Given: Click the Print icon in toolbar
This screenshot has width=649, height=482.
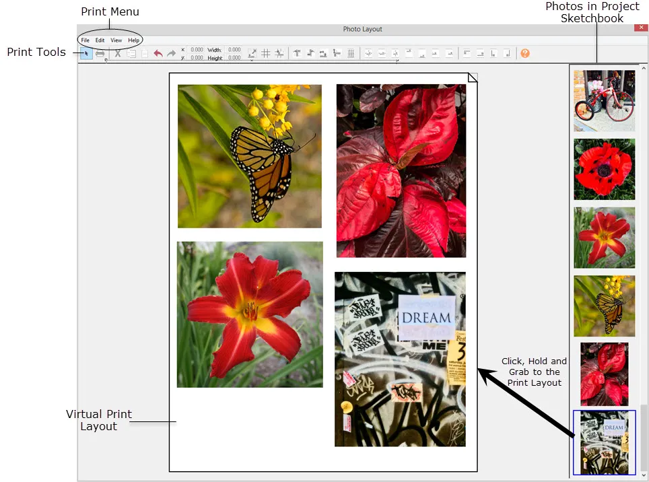Looking at the screenshot, I should [100, 53].
